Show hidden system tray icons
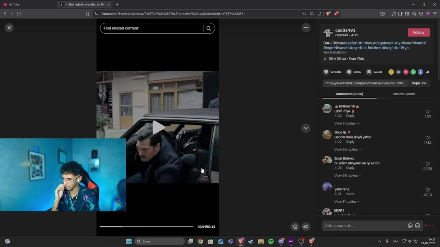Screen dimensions: 440x247 [x=379, y=241]
